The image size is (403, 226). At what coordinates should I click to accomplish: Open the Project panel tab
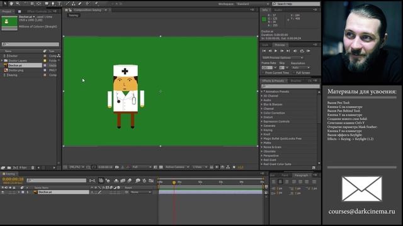(7, 11)
